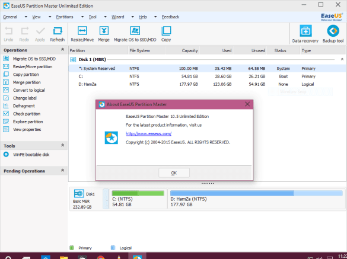Sort by the File System column header
The height and width of the screenshot is (259, 347).
pyautogui.click(x=147, y=50)
